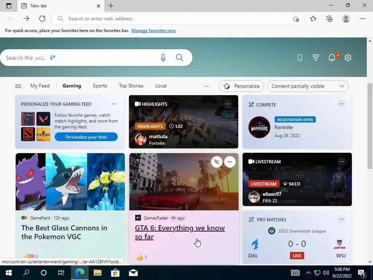This screenshot has height=280, width=373.
Task: Open the mobile phone icon on page header
Action: pos(300,58)
